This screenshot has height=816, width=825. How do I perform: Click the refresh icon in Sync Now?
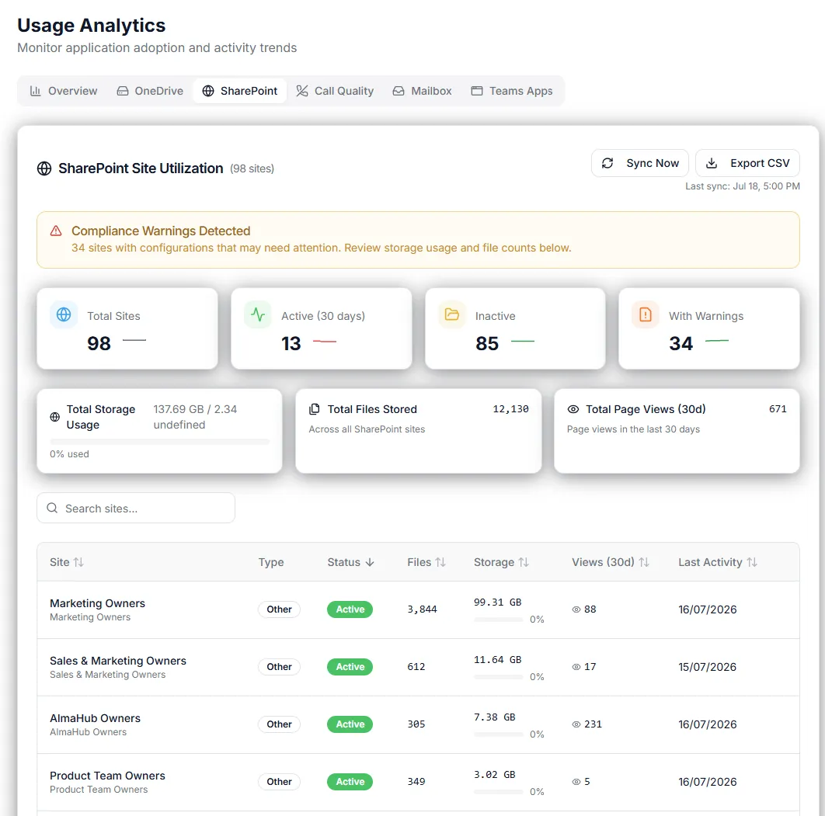[x=607, y=163]
